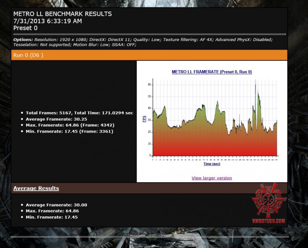Open the View larger version link

[x=212, y=178]
